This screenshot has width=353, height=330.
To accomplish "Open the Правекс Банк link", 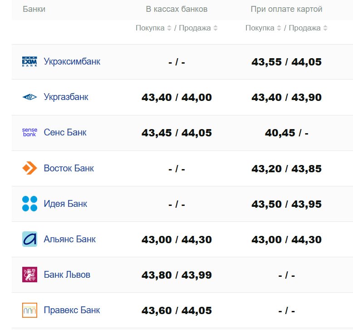I will (72, 310).
